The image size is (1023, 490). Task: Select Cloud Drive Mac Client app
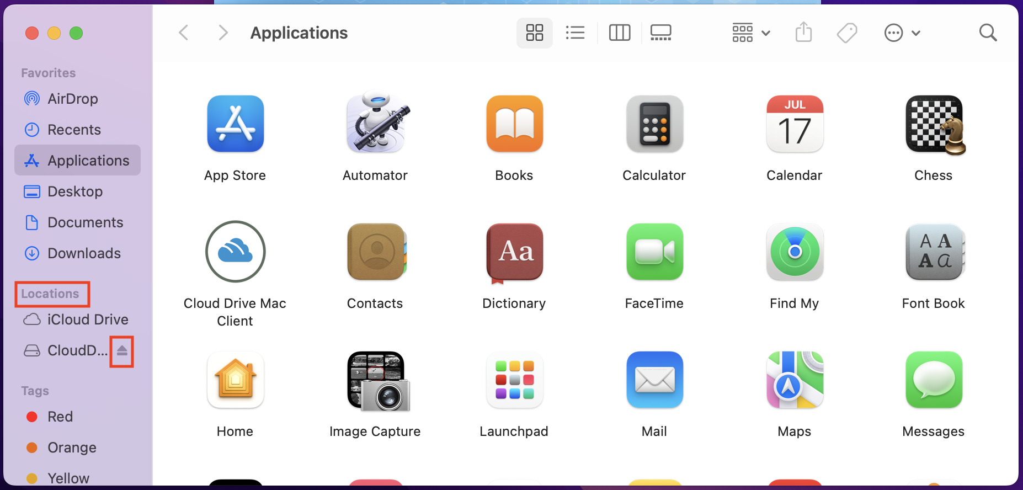click(236, 252)
